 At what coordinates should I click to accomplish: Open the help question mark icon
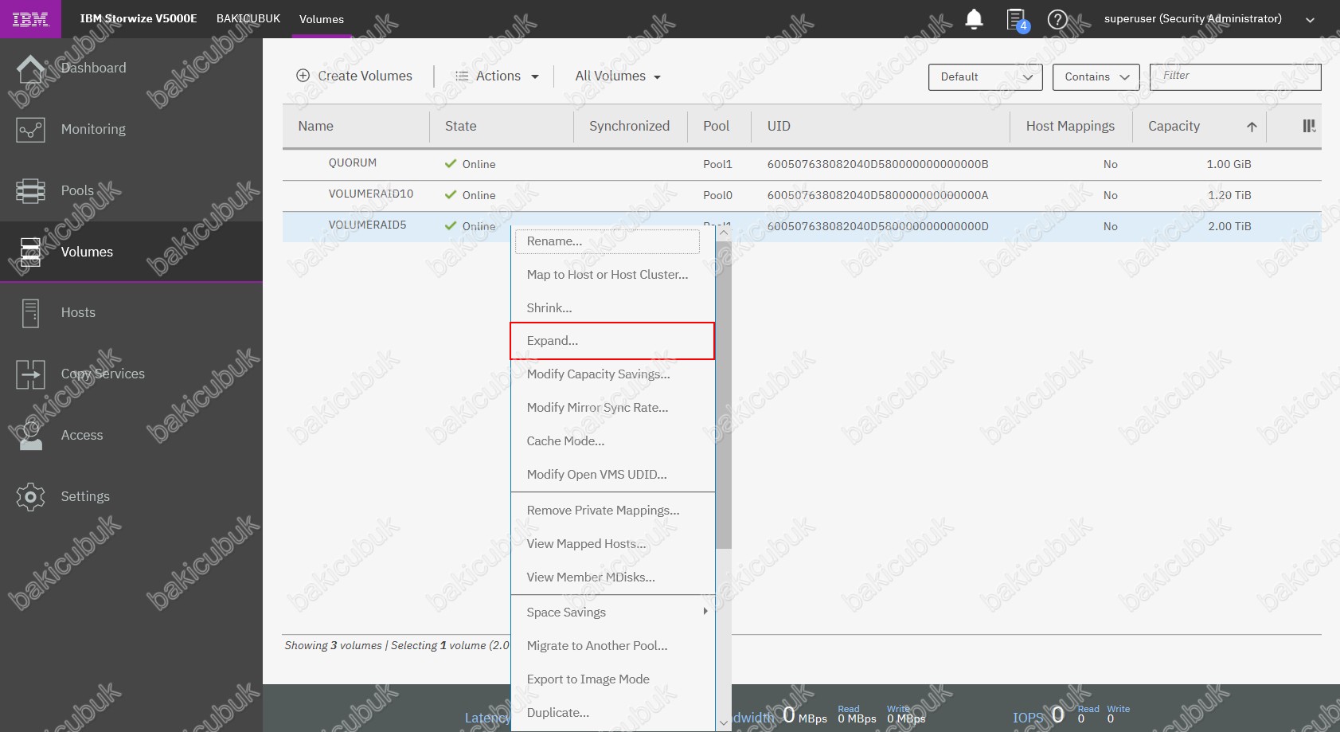1057,19
